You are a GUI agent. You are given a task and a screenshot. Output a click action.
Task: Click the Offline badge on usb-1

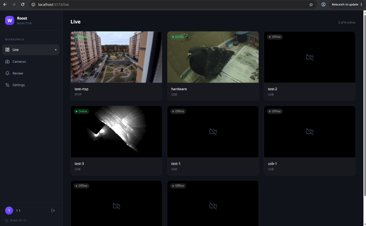pyautogui.click(x=275, y=112)
